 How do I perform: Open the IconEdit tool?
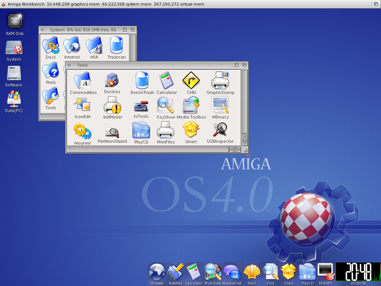point(82,105)
